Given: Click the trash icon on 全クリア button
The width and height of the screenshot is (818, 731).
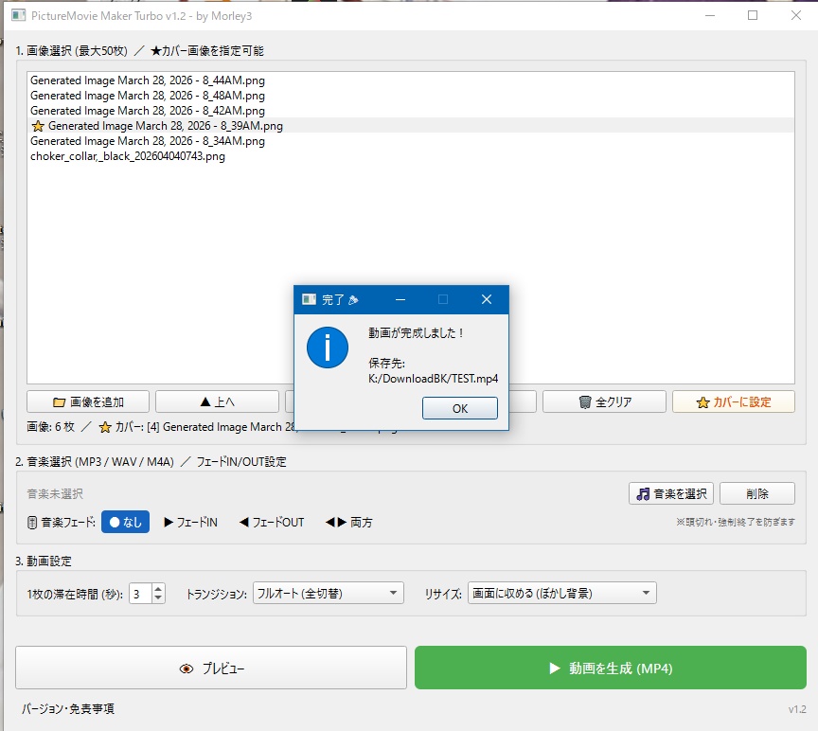Looking at the screenshot, I should click(588, 401).
